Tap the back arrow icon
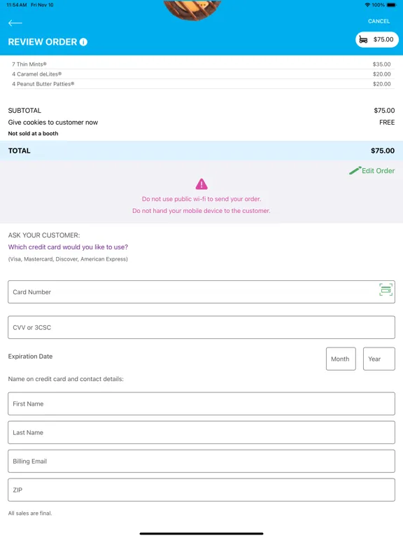Image resolution: width=403 pixels, height=538 pixels. point(15,23)
